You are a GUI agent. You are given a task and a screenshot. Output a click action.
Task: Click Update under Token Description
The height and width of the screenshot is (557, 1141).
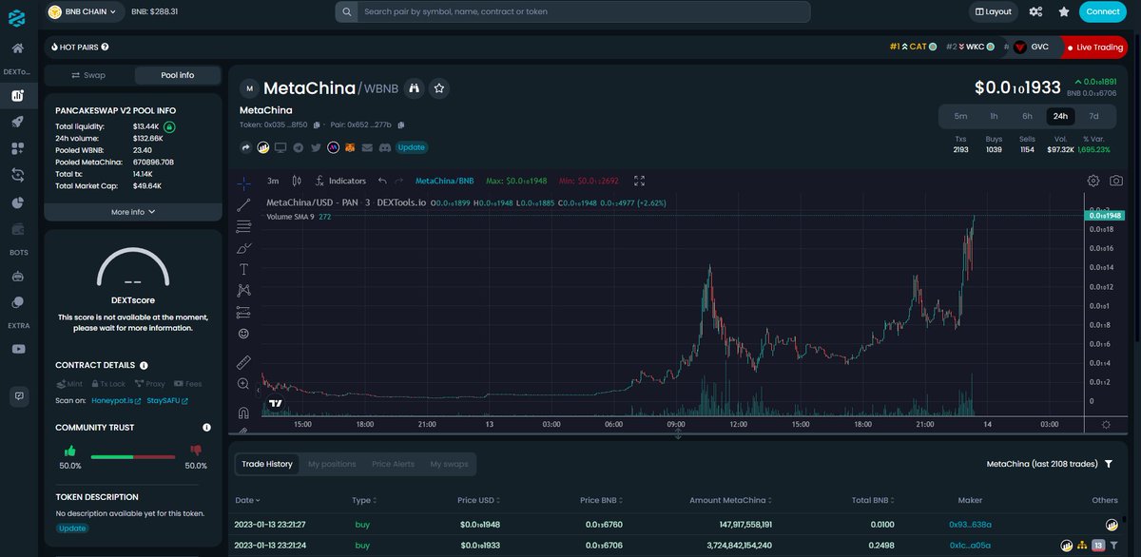[x=72, y=528]
